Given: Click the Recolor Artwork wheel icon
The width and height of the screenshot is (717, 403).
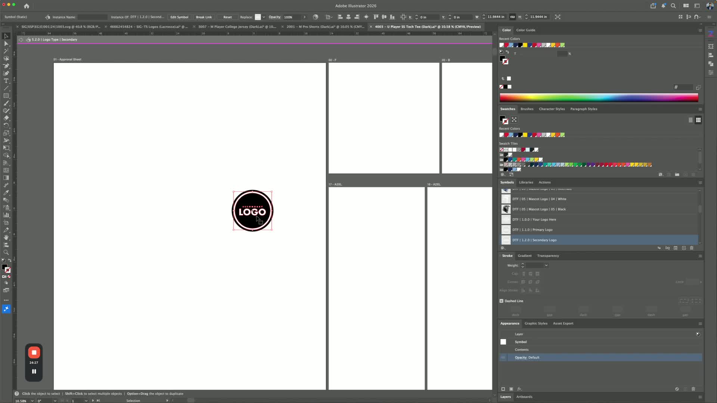Looking at the screenshot, I should tap(316, 17).
